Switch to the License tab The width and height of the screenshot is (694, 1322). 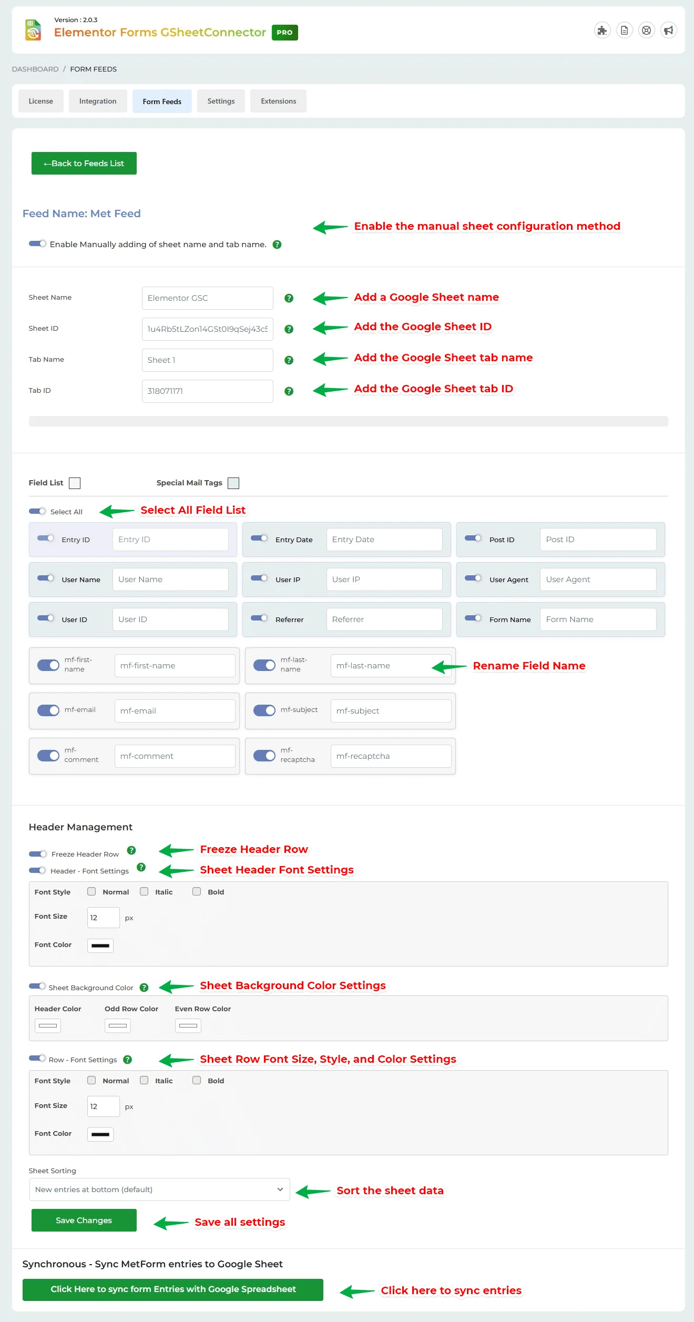pos(41,101)
